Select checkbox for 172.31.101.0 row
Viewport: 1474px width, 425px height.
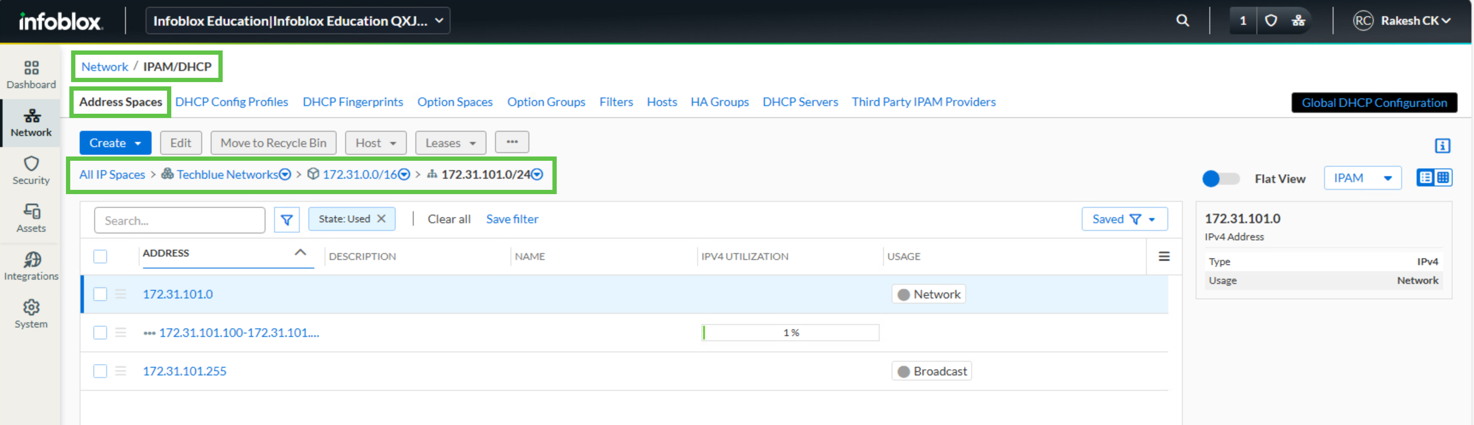click(x=100, y=294)
